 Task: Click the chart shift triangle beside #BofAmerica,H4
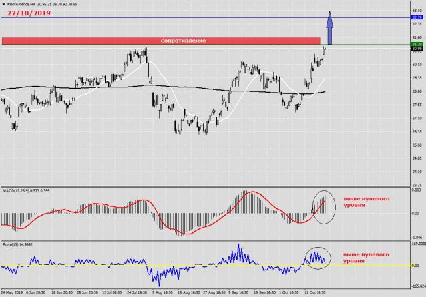click(3, 5)
